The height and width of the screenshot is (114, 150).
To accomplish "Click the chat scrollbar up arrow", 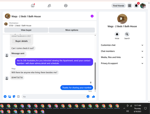I will pos(95,35).
